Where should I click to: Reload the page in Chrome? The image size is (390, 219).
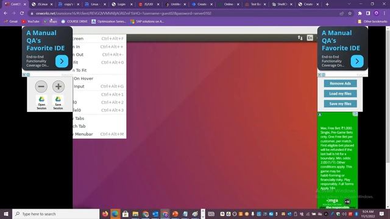pyautogui.click(x=22, y=13)
